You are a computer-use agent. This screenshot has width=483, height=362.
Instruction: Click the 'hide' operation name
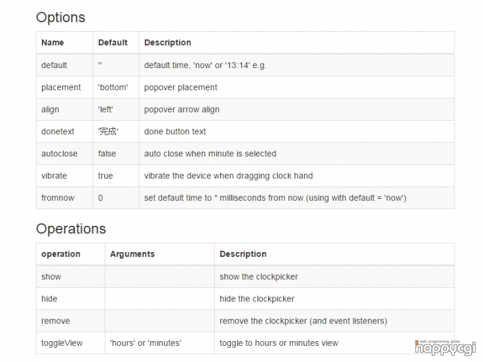pos(49,299)
